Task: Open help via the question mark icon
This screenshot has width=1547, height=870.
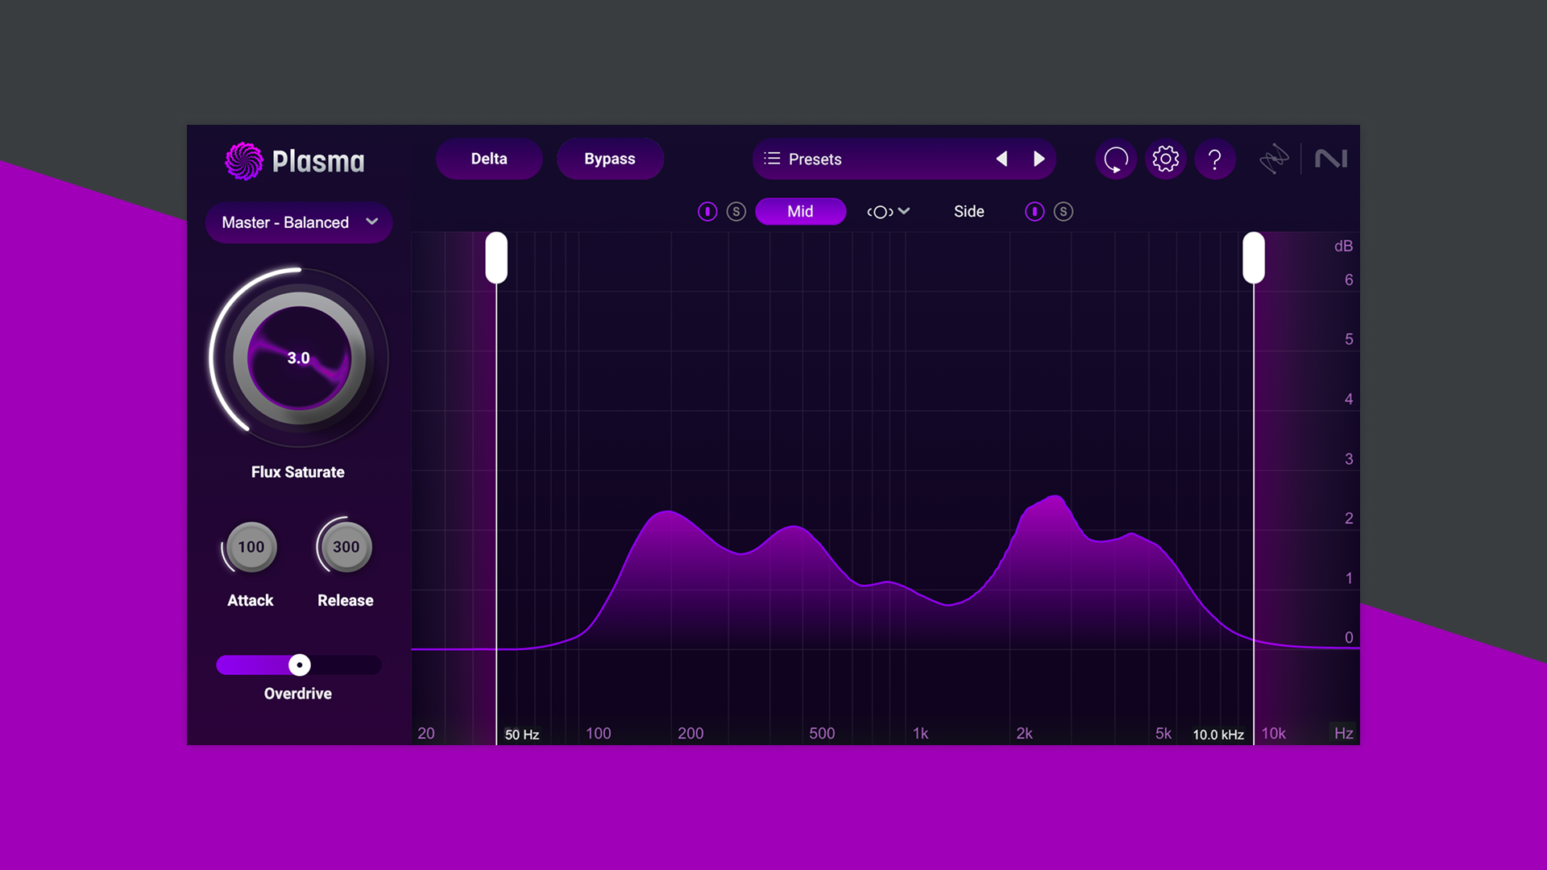Action: pyautogui.click(x=1216, y=159)
